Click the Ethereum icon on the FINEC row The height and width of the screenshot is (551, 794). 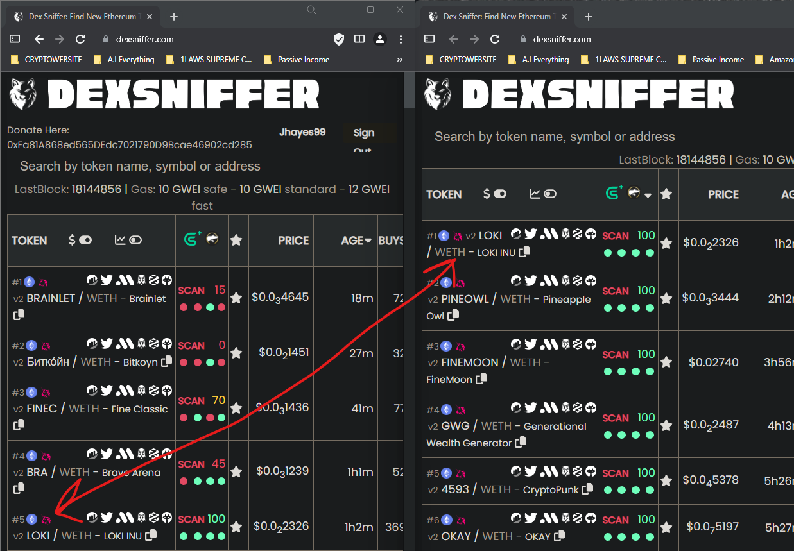[x=31, y=392]
